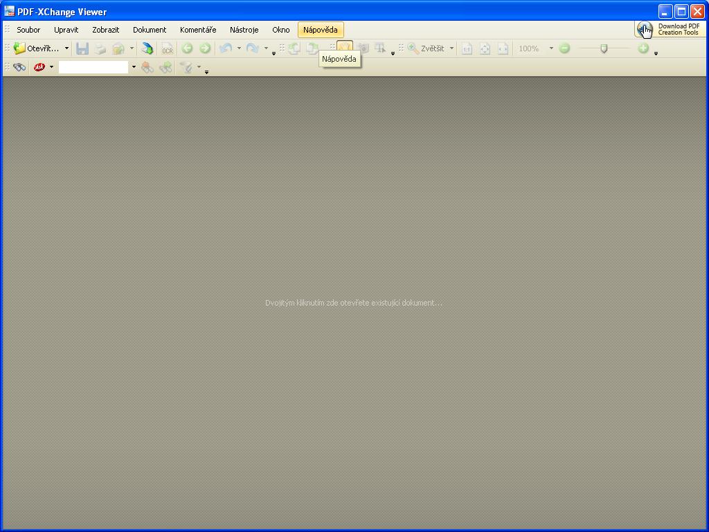
Task: Set view to actual size 1:1
Action: pos(467,48)
